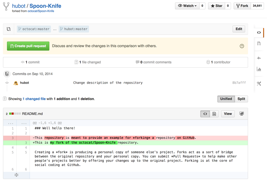This screenshot has width=267, height=182.
Task: Click the comment bubble icon
Action: click(137, 62)
